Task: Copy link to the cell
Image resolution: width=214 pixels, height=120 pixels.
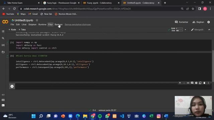Action: [x=188, y=83]
